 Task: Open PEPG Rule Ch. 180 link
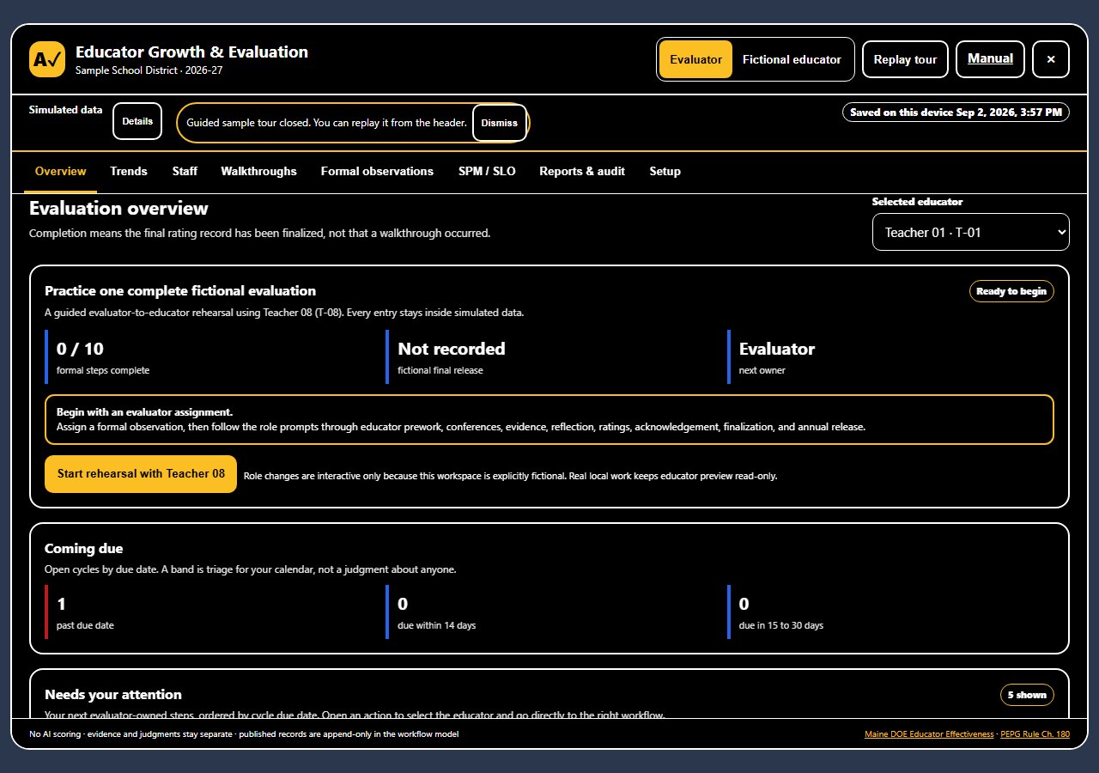(1035, 734)
